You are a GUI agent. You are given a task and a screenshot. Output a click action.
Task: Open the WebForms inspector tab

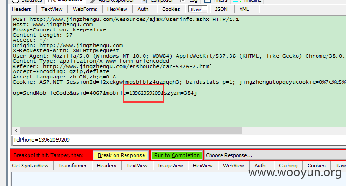coord(85,10)
